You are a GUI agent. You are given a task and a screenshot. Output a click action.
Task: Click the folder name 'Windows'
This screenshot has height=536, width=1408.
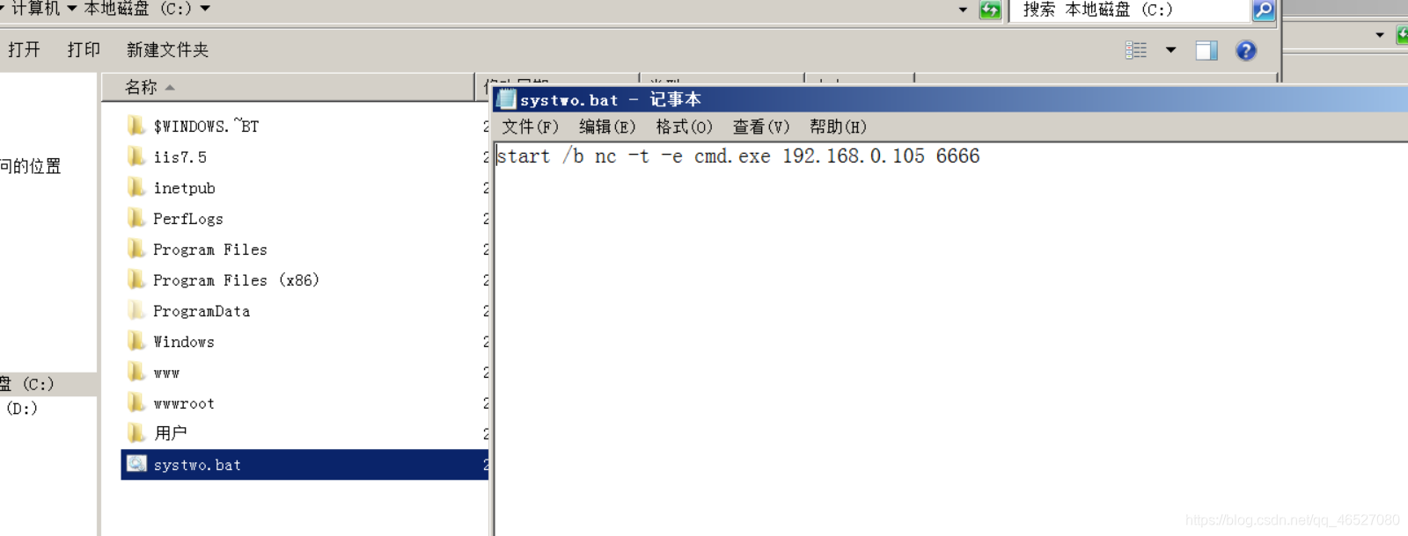(184, 342)
